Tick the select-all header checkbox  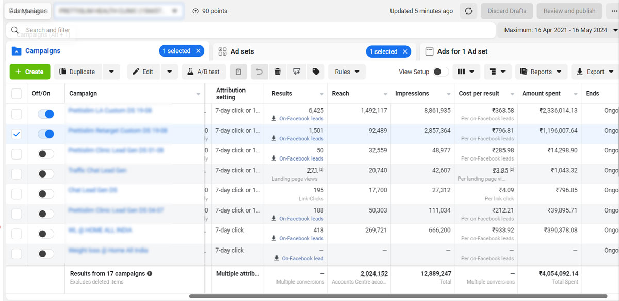[x=17, y=94]
